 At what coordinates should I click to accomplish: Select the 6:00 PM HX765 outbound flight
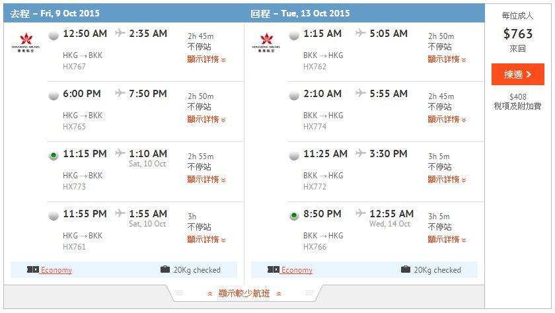click(54, 95)
